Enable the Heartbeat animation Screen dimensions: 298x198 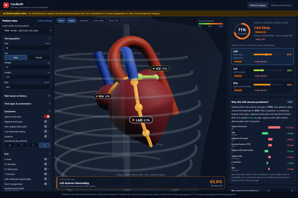[x=84, y=21]
